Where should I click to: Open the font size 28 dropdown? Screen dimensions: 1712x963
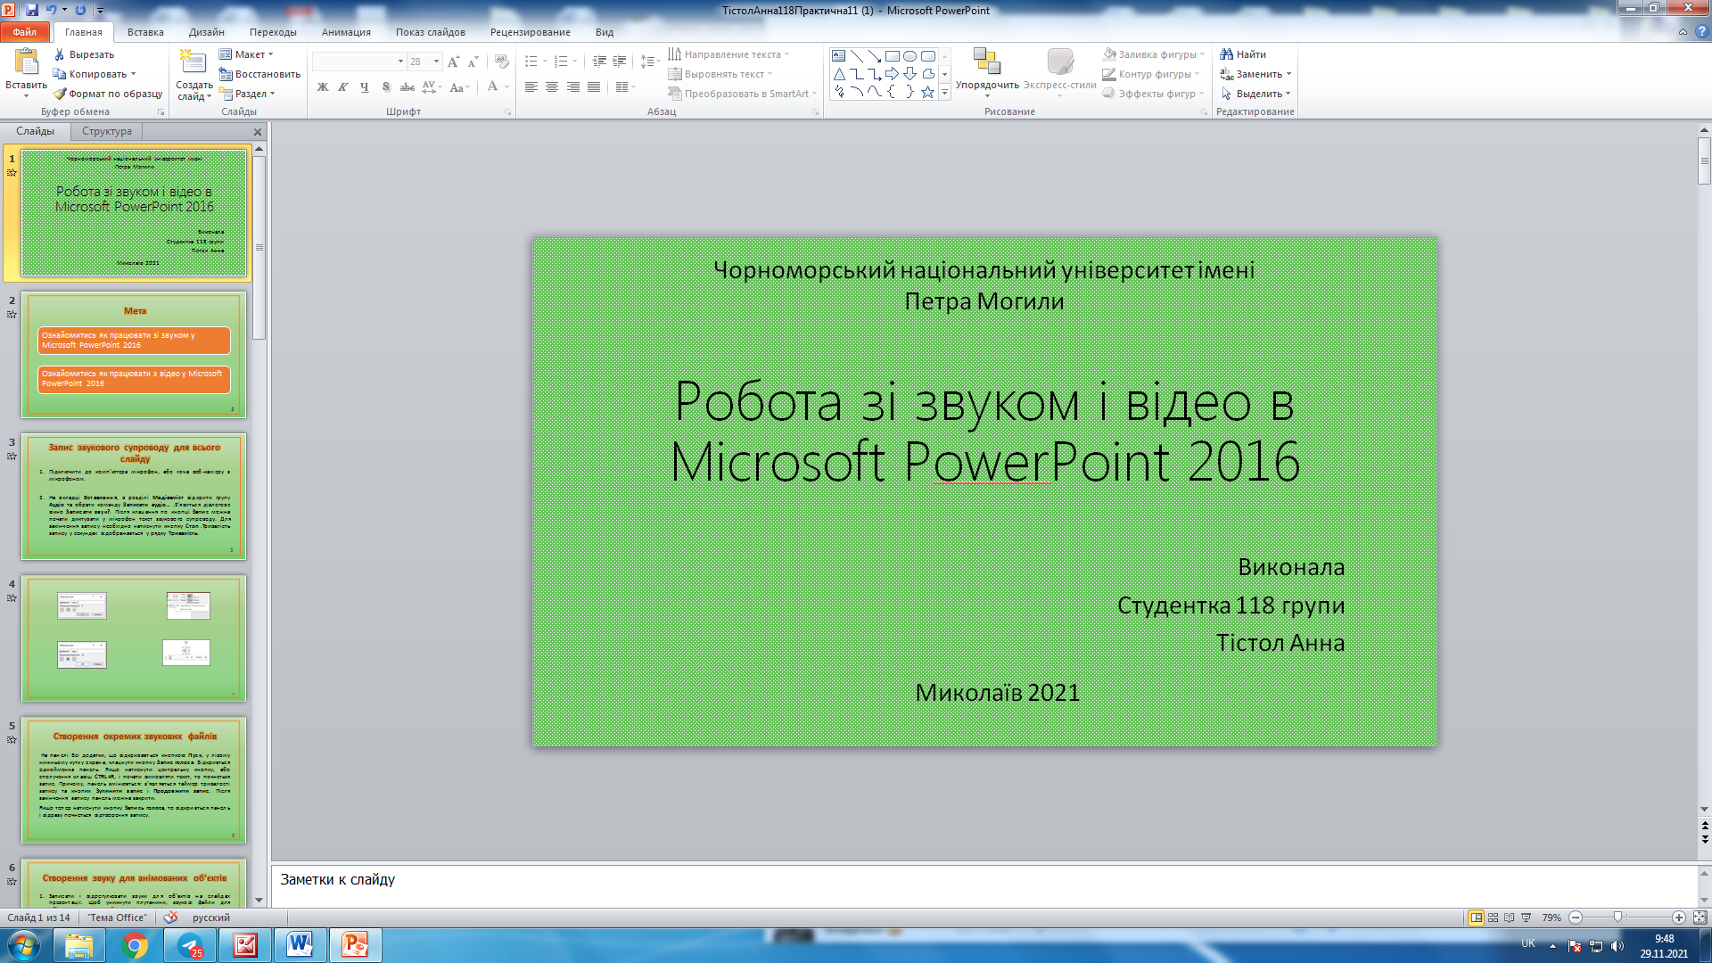pos(436,62)
